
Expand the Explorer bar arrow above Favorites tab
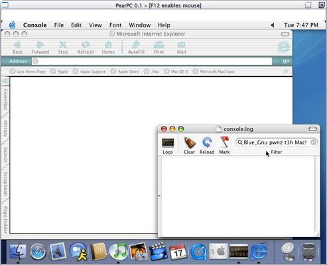(5, 81)
